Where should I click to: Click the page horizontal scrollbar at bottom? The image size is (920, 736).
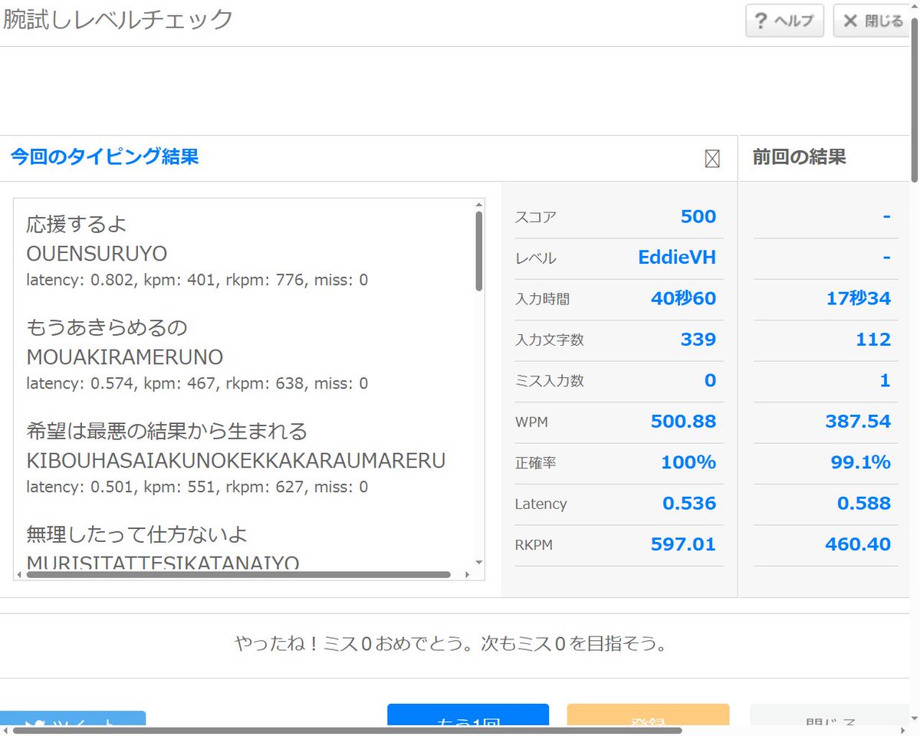[347, 731]
